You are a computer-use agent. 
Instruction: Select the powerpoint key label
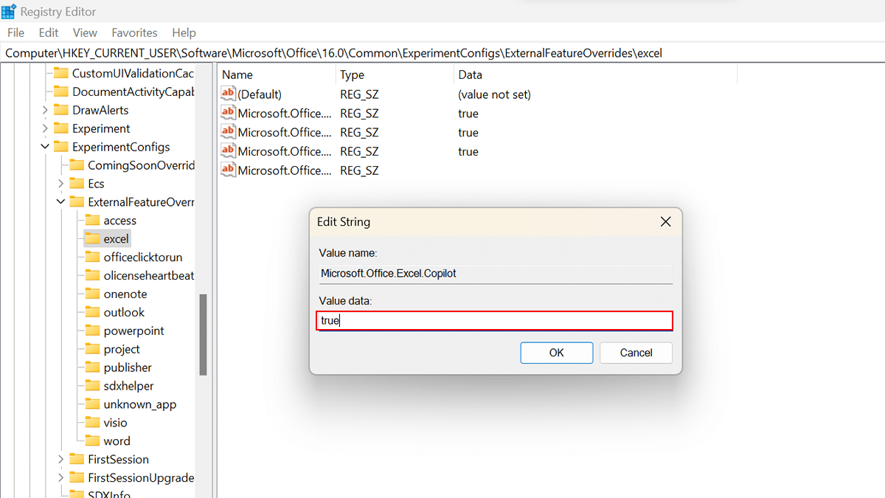tap(134, 331)
